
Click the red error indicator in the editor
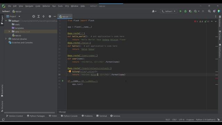point(196,22)
